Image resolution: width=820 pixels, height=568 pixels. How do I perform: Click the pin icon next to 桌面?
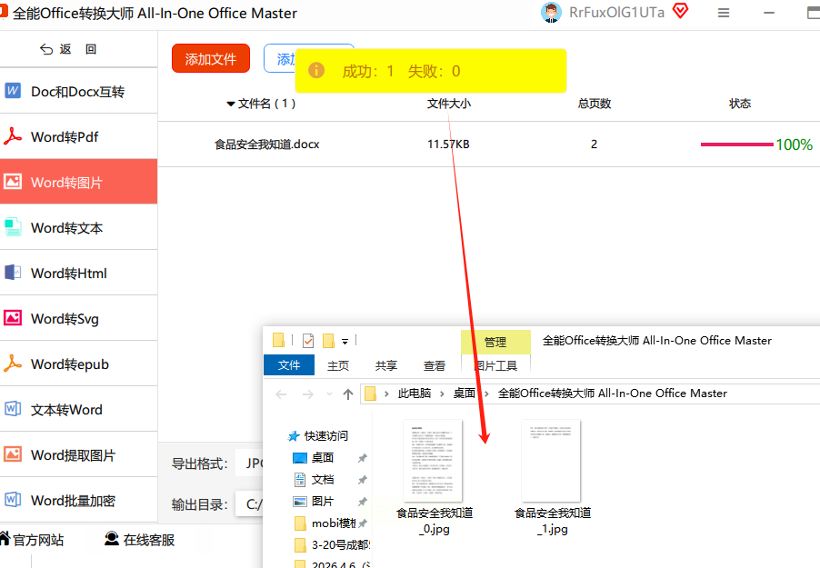coord(362,458)
